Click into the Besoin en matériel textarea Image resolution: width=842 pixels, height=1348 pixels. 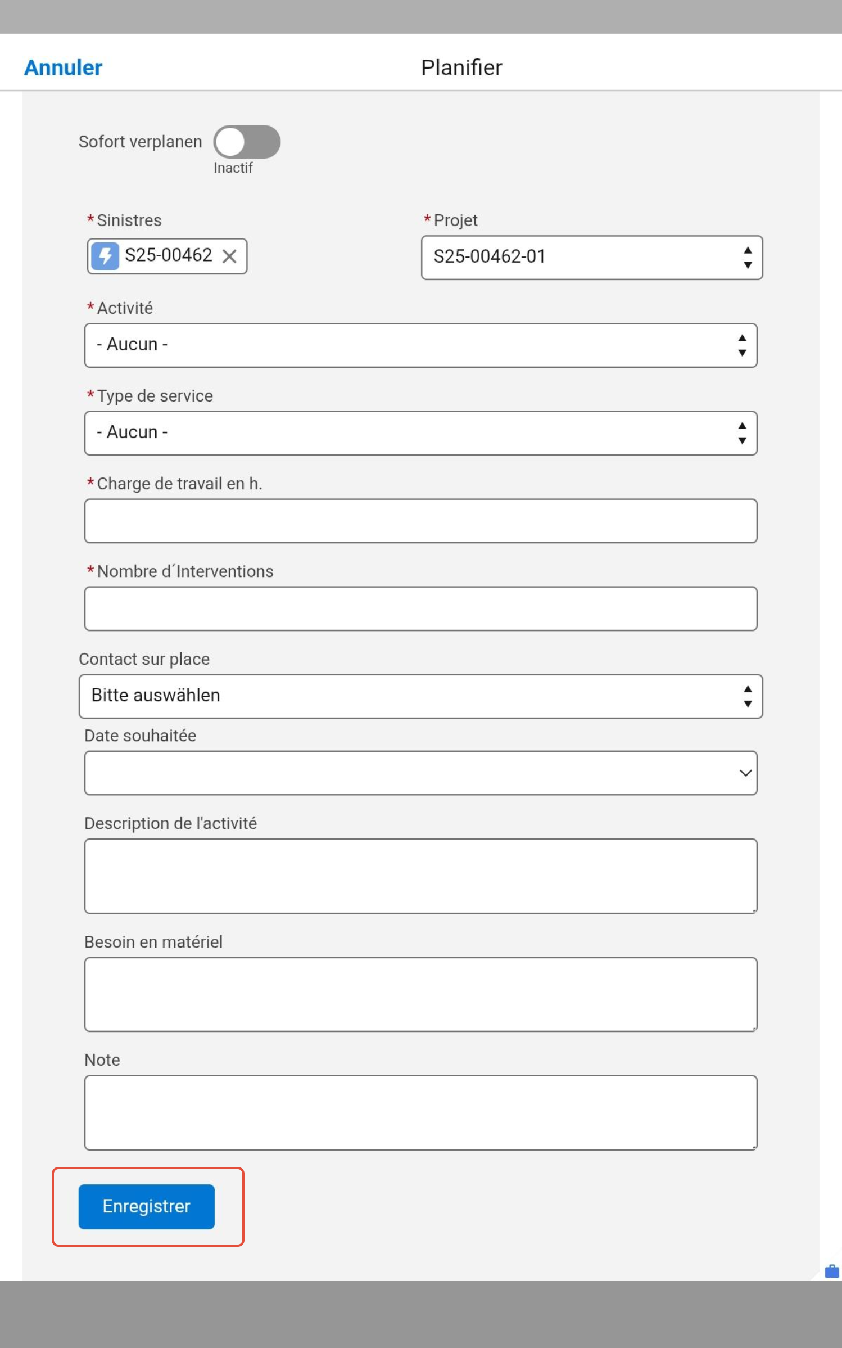[x=421, y=994]
